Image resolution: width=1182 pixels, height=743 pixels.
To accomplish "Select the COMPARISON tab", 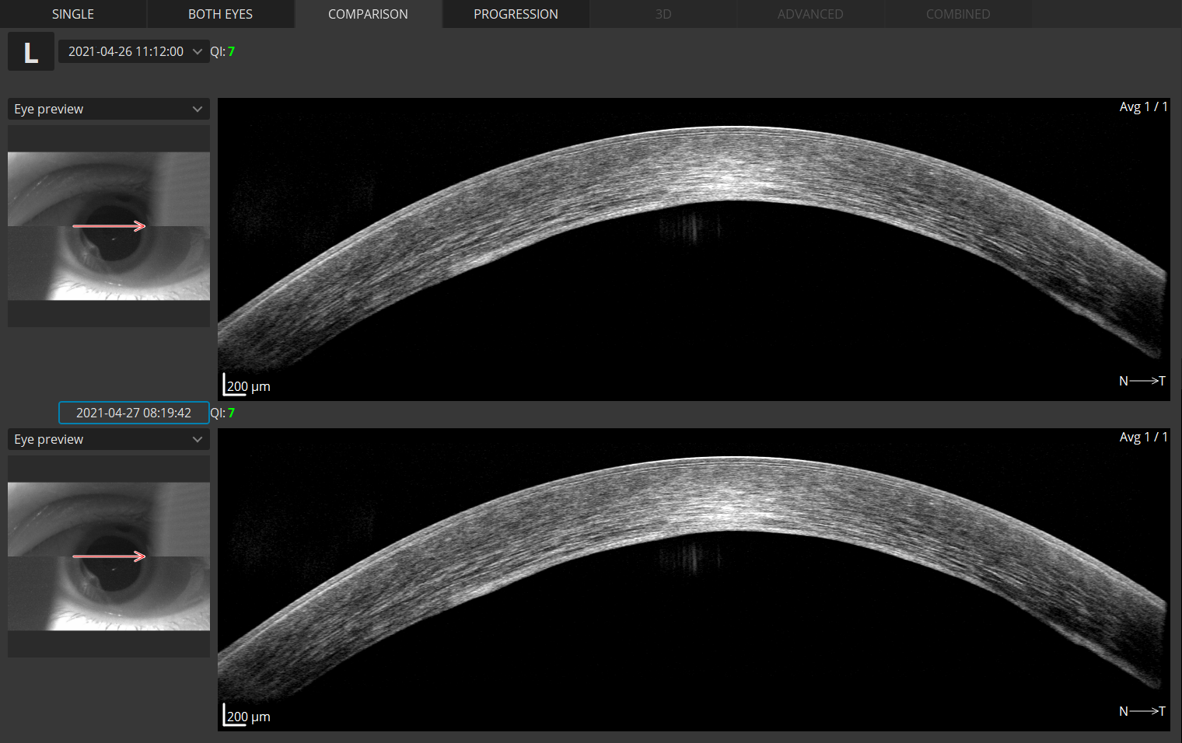I will tap(367, 13).
